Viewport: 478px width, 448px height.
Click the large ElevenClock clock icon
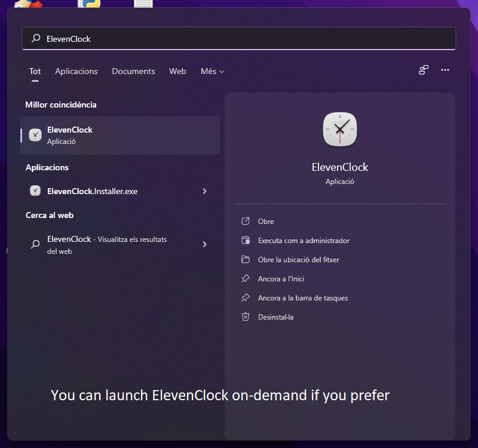[x=339, y=129]
